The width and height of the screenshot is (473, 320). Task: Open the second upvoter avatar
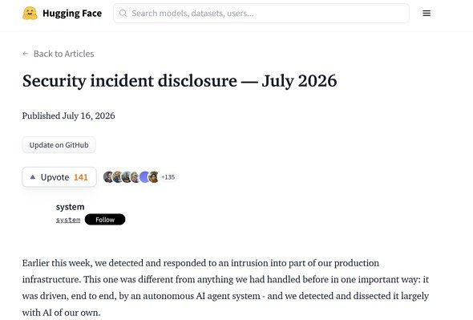coord(117,177)
